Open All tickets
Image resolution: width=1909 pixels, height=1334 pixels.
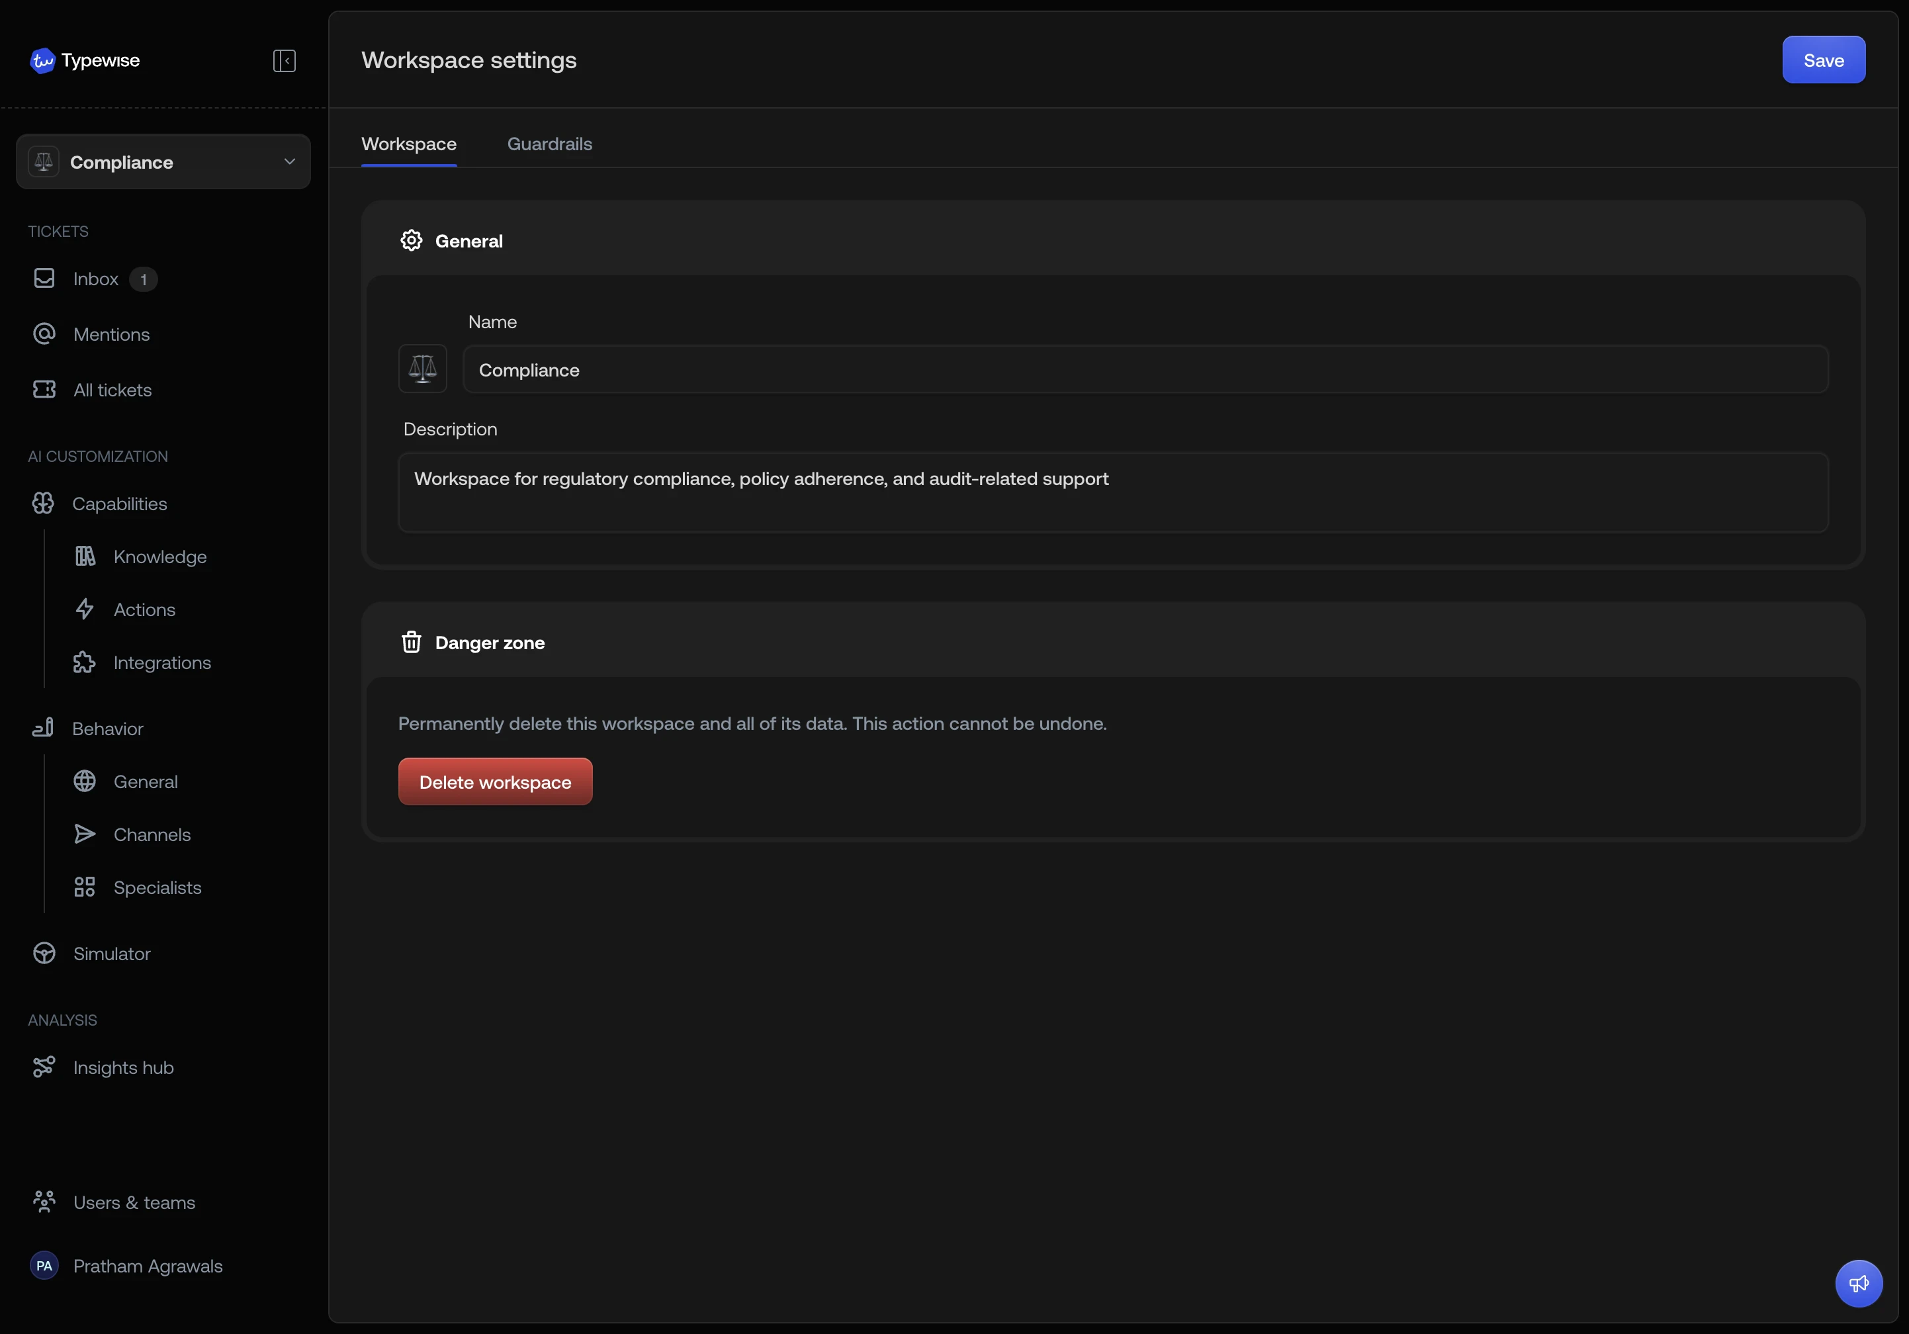click(111, 389)
